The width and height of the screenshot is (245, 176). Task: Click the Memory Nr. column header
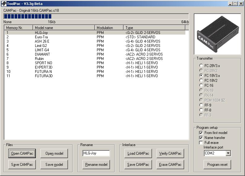tap(19, 28)
